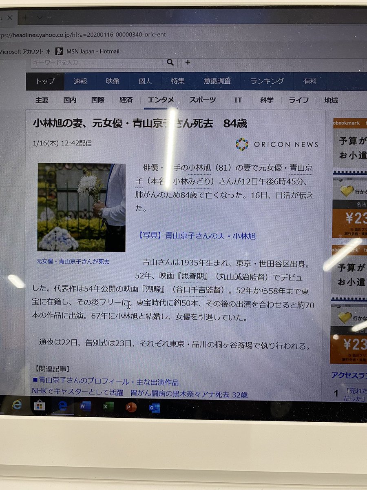Select the 科学 category
The height and width of the screenshot is (490, 367).
267,100
